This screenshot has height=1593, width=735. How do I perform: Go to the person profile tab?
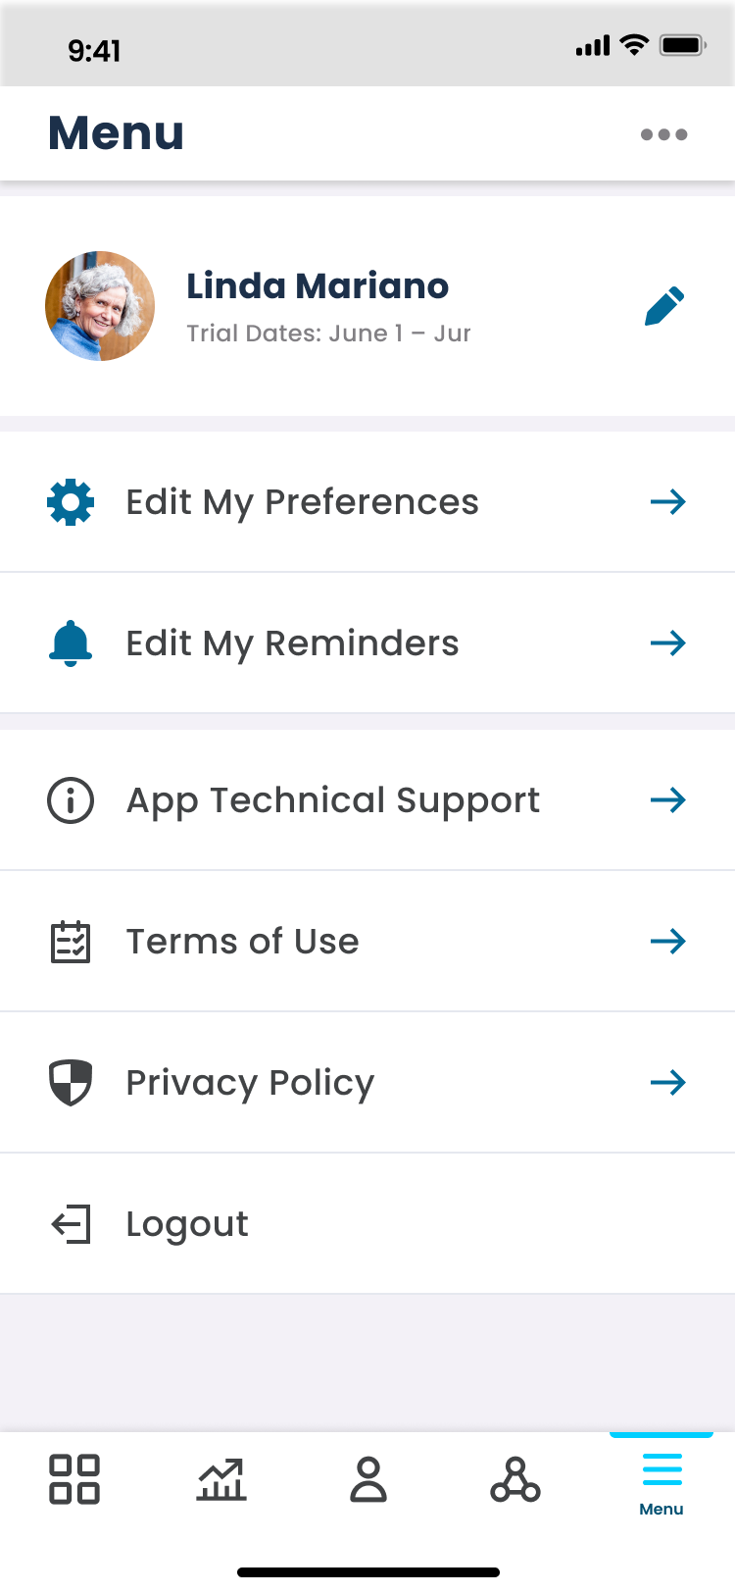(368, 1479)
